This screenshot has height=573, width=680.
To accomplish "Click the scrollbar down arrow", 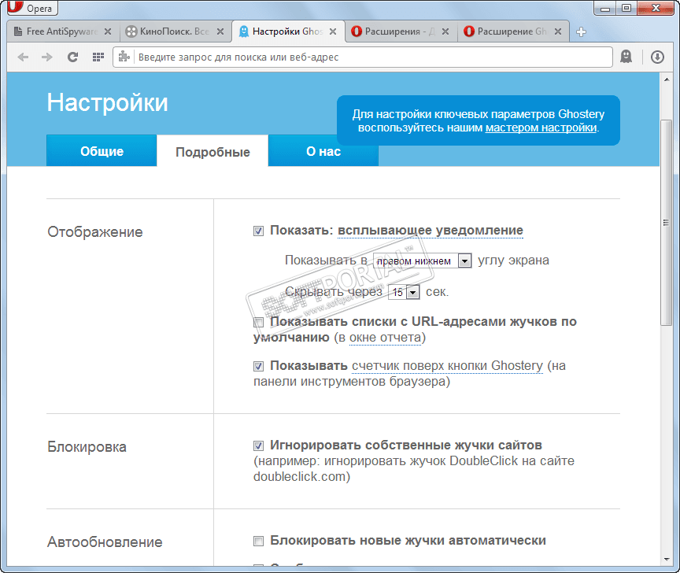I will pyautogui.click(x=666, y=560).
